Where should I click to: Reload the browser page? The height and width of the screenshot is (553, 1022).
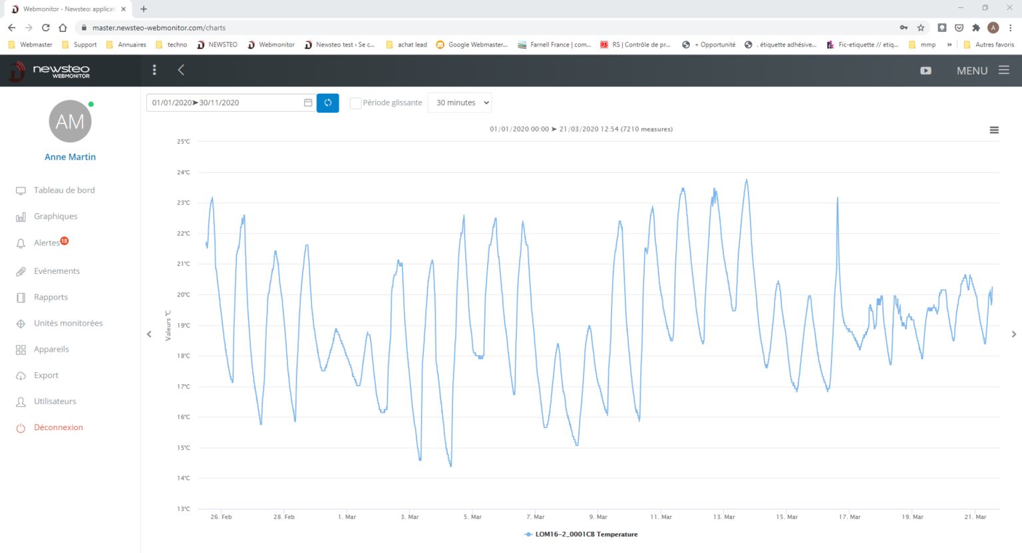(x=46, y=28)
